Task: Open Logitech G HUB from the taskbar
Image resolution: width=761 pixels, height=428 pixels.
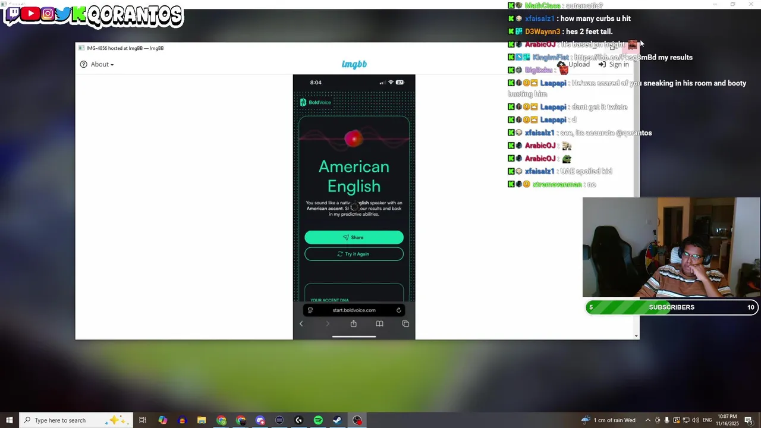Action: coord(299,420)
